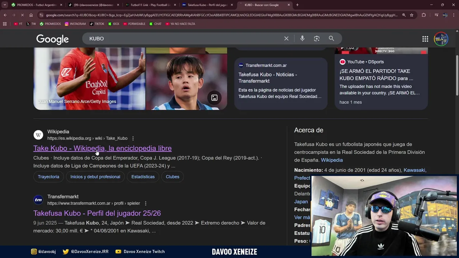Open the PROMIEDOS bookmark
Image resolution: width=459 pixels, height=258 pixels.
click(x=50, y=24)
